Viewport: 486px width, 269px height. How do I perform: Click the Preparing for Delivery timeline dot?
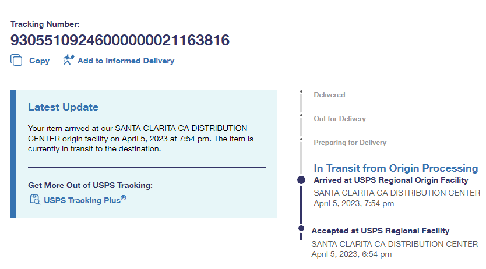coord(301,140)
